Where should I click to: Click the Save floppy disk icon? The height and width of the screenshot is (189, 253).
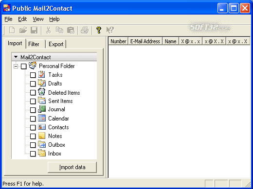pyautogui.click(x=34, y=30)
